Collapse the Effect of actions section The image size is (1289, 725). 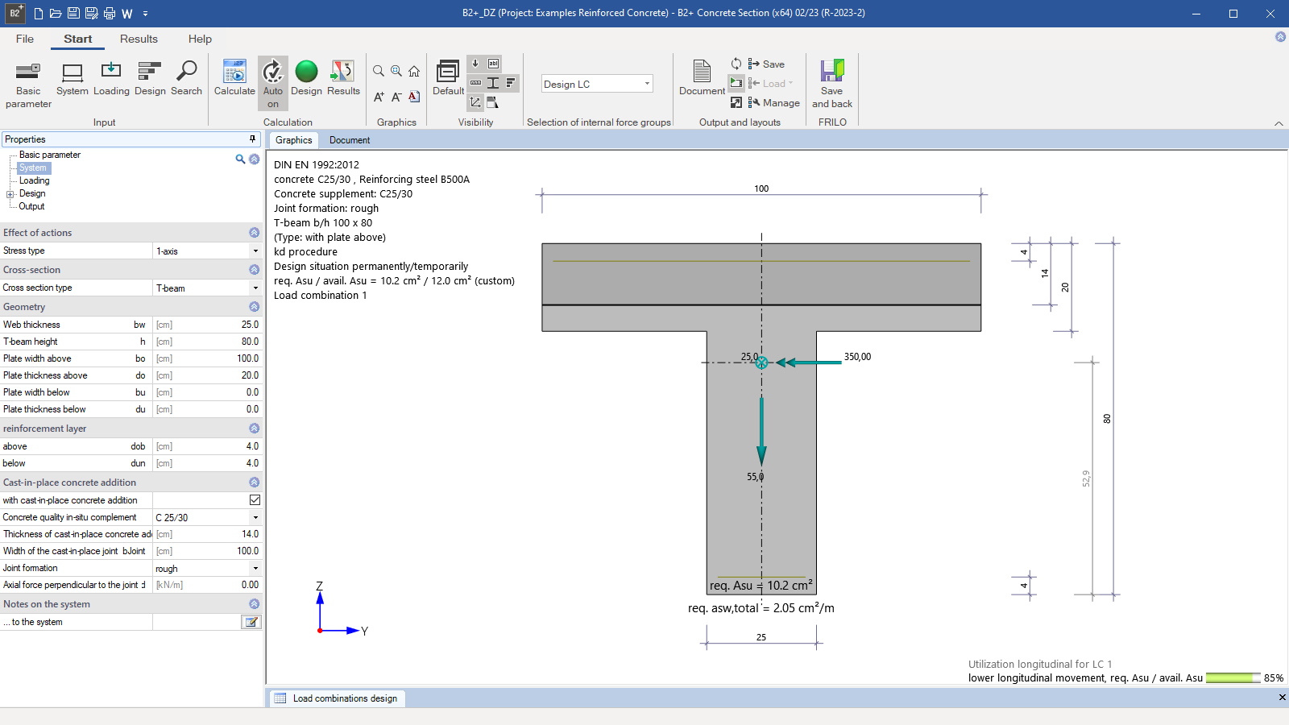tap(255, 233)
